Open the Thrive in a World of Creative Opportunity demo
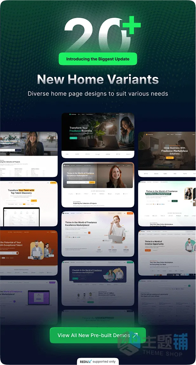Screen dimensions: 196x365 pyautogui.click(x=167, y=253)
